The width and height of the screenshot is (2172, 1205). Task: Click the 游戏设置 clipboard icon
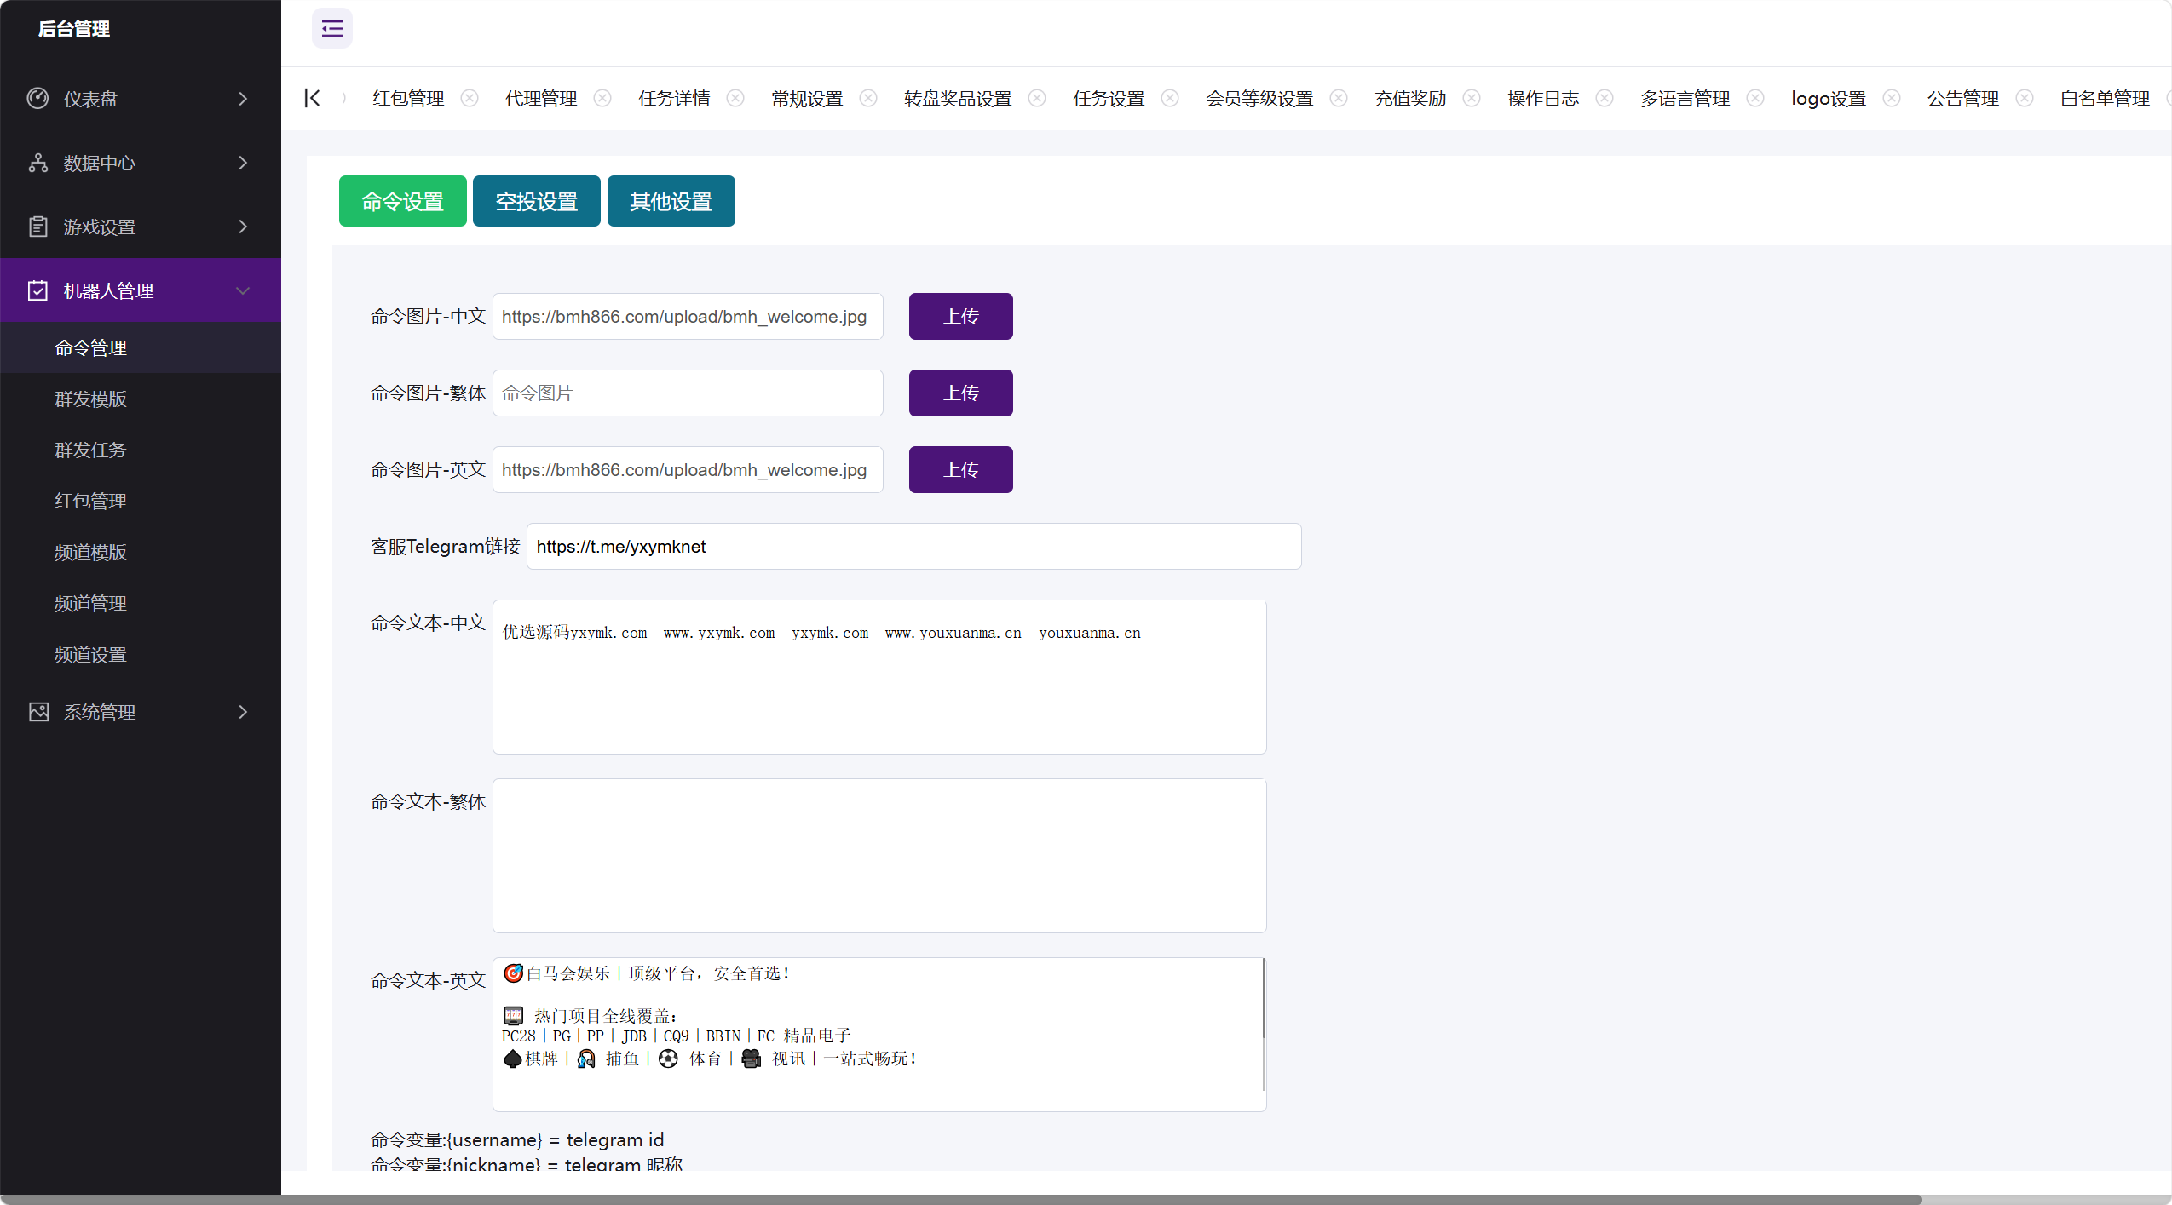tap(37, 227)
